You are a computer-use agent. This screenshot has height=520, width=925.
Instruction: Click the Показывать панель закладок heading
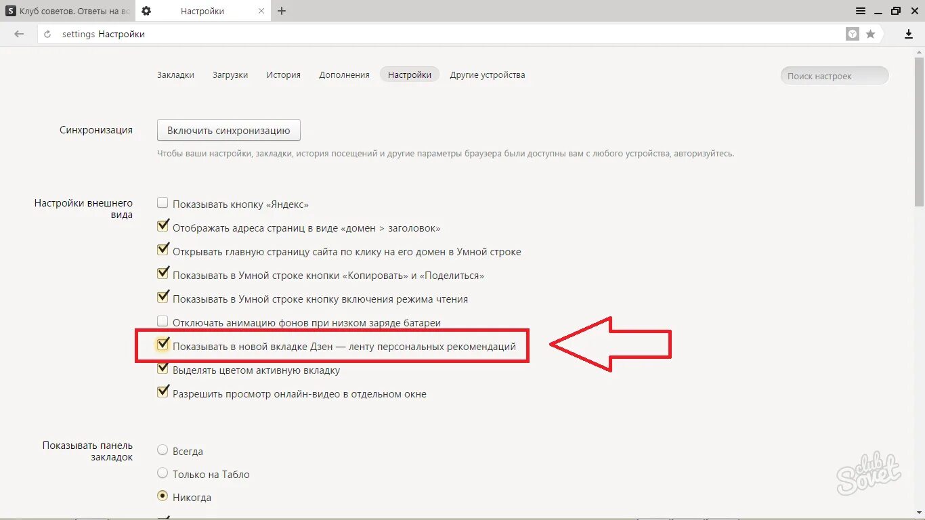[87, 451]
